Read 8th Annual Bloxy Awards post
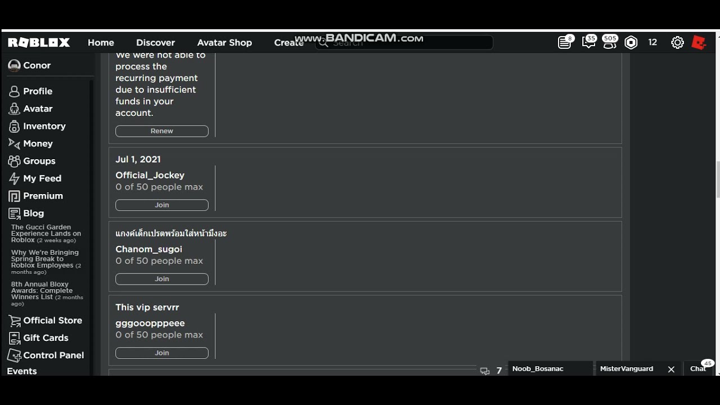This screenshot has height=405, width=720. click(47, 294)
